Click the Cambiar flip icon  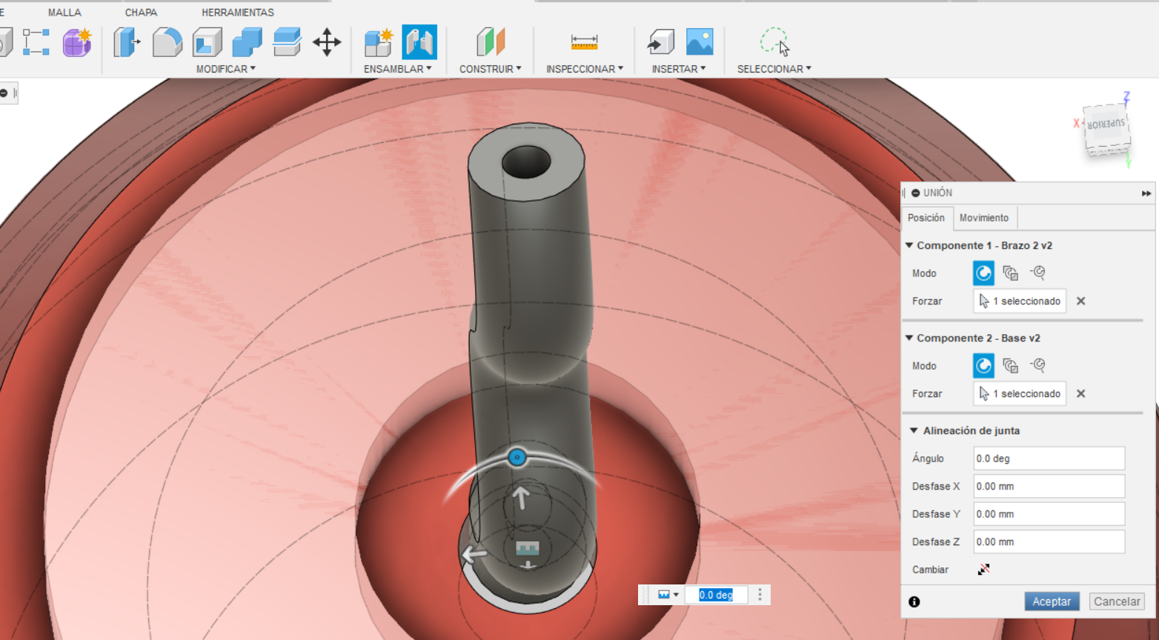click(x=983, y=570)
